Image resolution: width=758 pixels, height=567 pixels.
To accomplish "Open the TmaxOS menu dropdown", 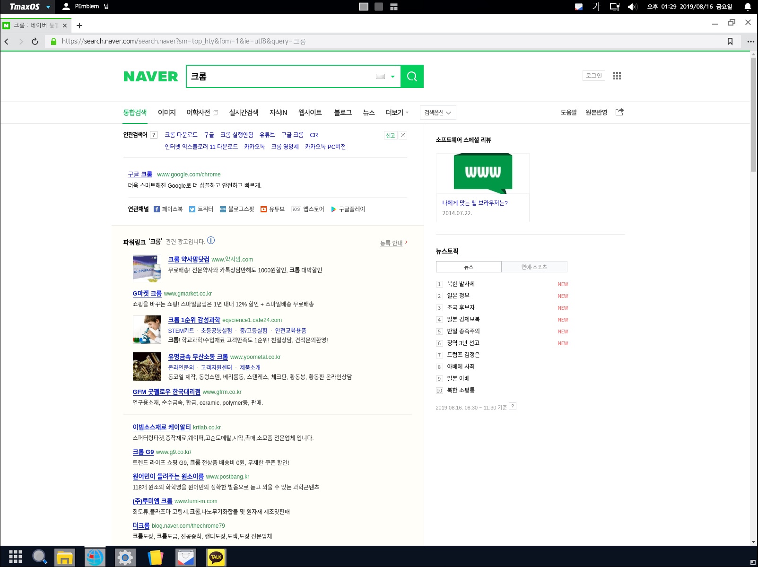I will [x=26, y=7].
